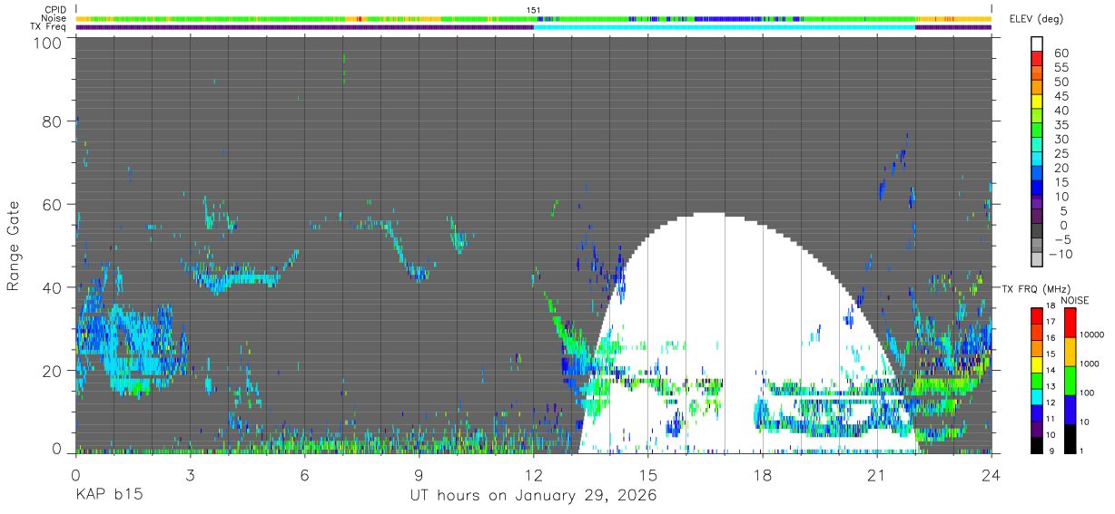Click the white top of the elevation color bar
The height and width of the screenshot is (514, 1115).
coord(1037,44)
